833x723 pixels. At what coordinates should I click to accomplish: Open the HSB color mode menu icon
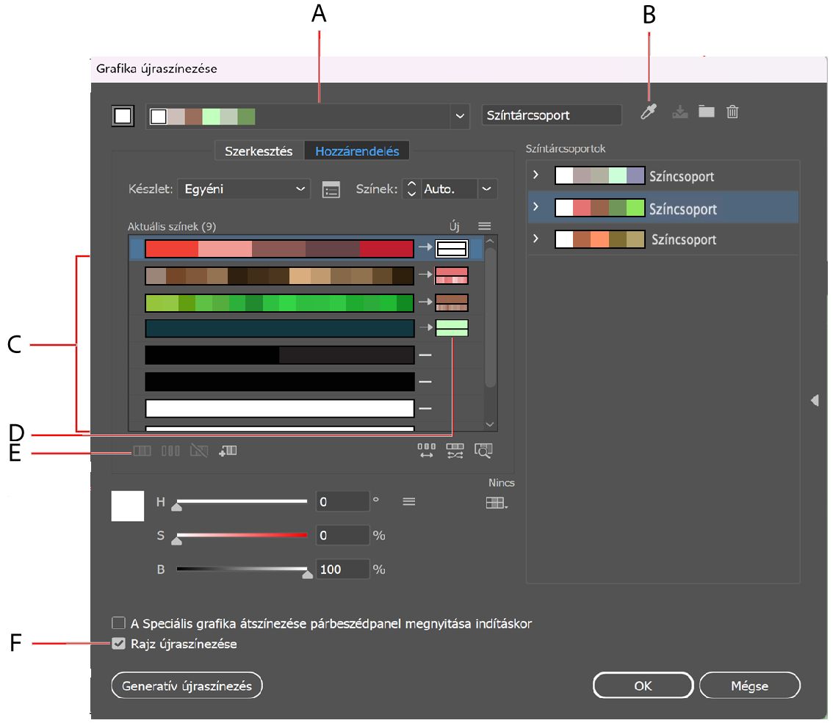408,501
